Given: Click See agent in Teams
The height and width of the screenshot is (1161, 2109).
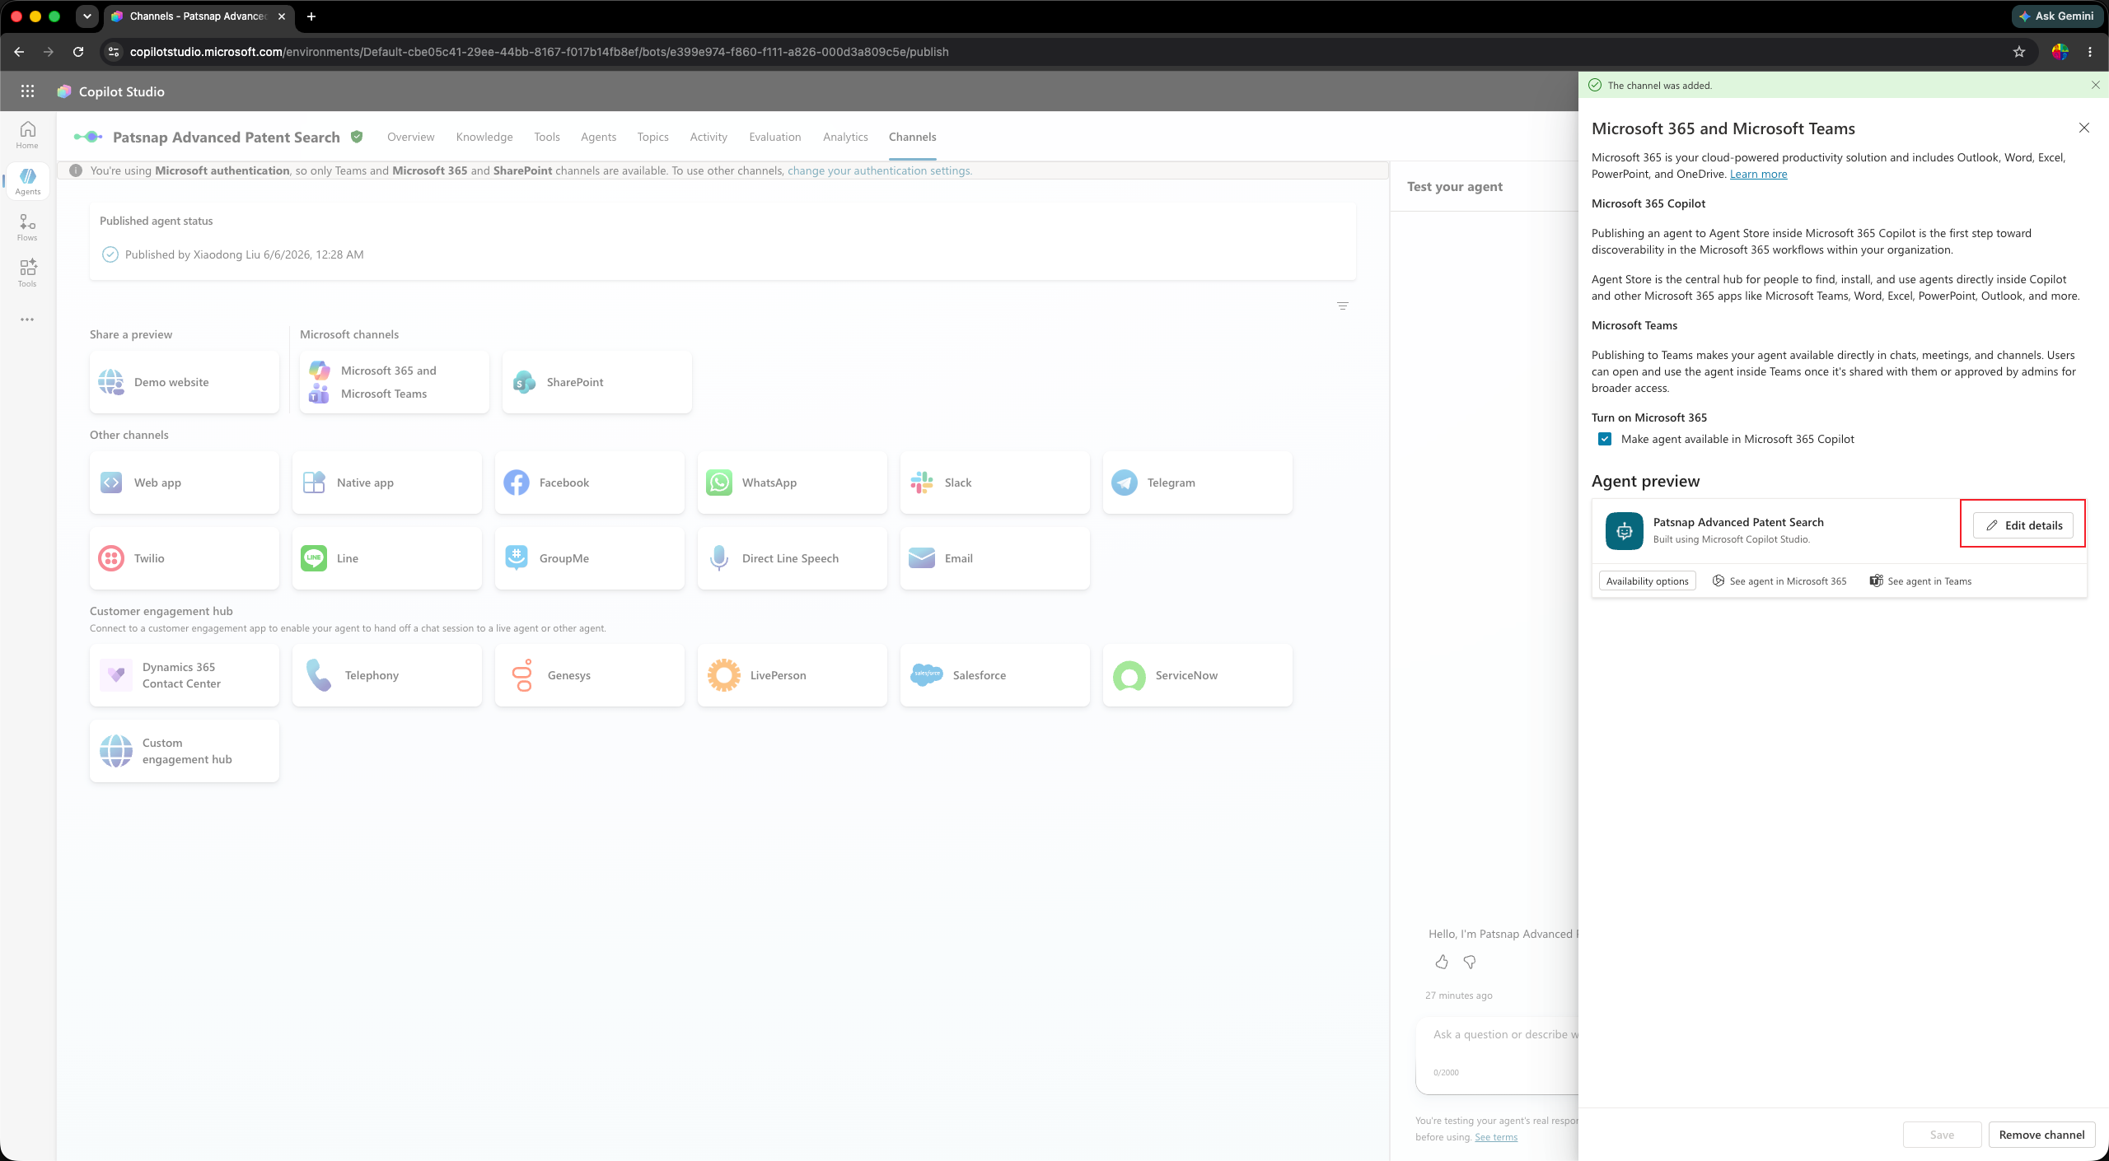Looking at the screenshot, I should 1920,581.
